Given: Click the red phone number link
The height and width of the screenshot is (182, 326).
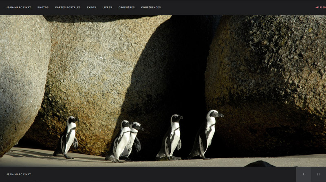Looking at the screenshot, I should tap(321, 7).
